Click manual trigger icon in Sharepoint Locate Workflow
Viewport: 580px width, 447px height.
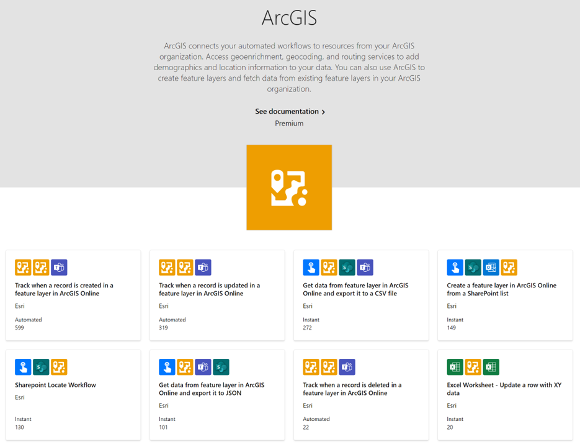pyautogui.click(x=23, y=367)
